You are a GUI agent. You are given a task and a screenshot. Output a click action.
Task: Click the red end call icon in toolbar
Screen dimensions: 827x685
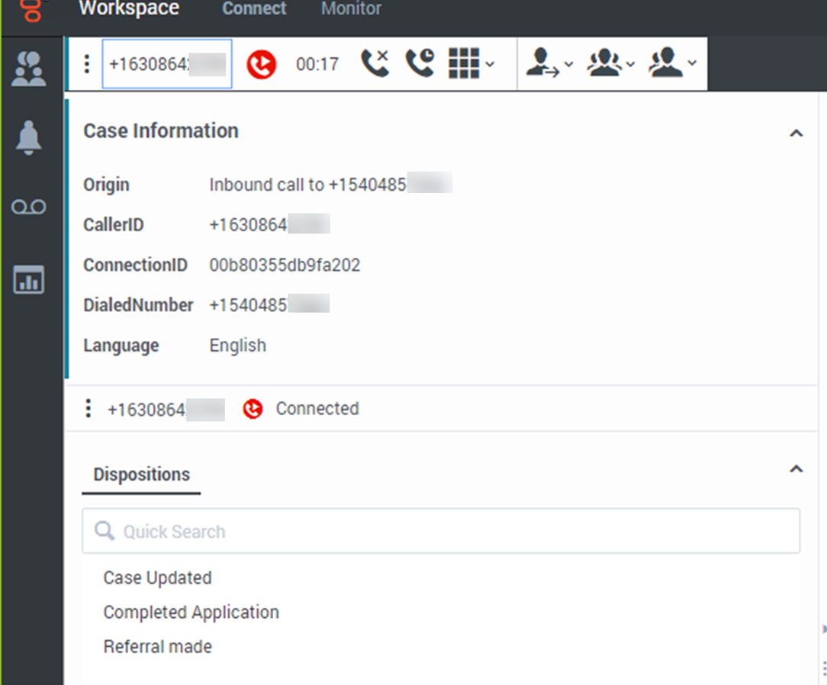(261, 64)
